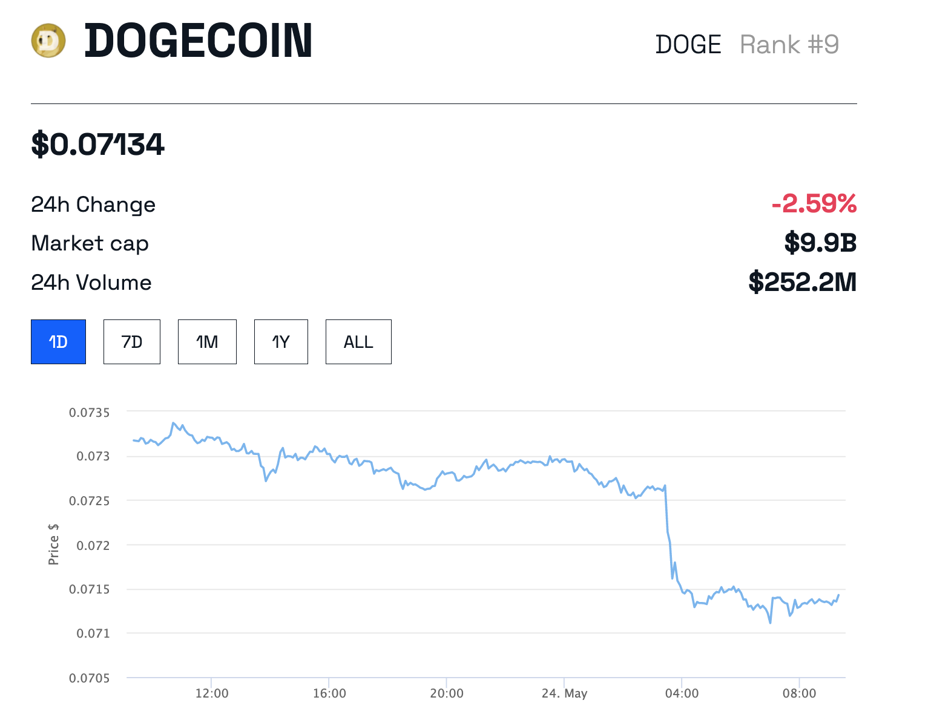Click the Dogecoin logo icon
The width and height of the screenshot is (931, 726).
click(x=48, y=41)
